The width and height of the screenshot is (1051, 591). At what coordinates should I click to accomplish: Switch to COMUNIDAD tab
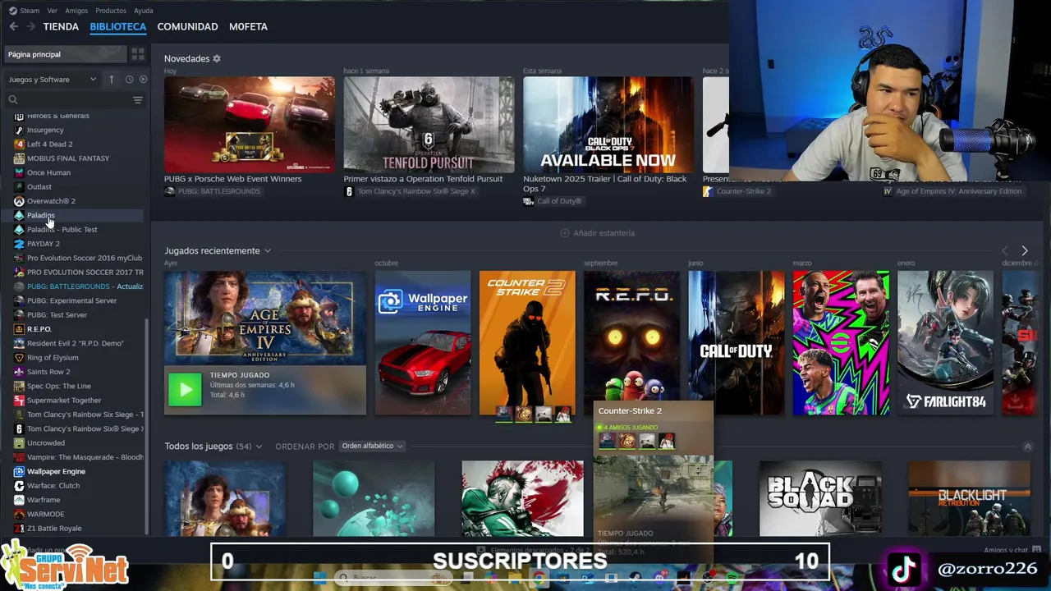[187, 26]
